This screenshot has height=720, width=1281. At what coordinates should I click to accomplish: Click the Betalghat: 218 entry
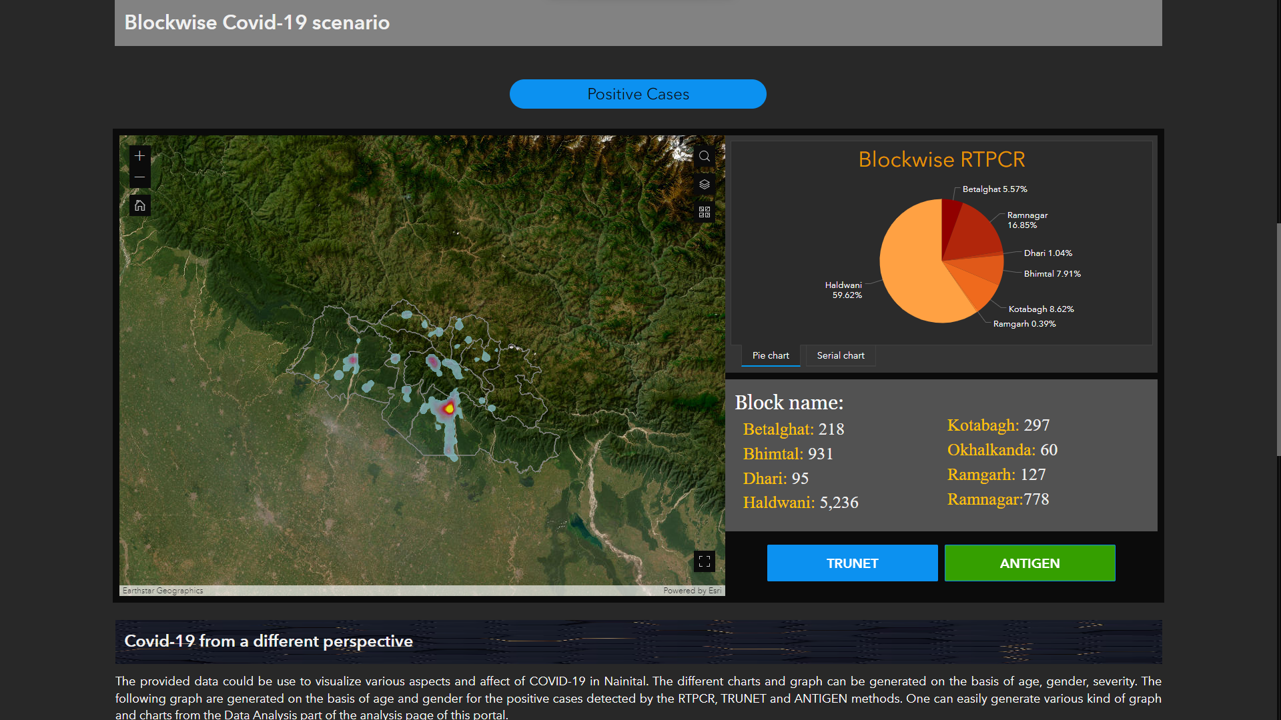[793, 429]
